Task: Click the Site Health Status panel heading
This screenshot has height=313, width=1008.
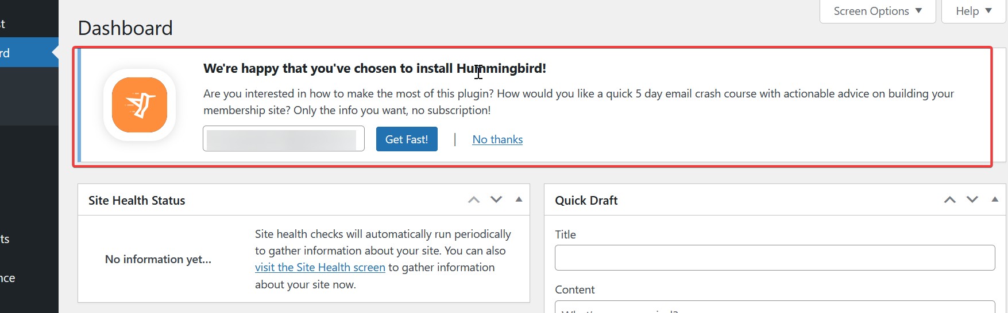Action: (137, 201)
